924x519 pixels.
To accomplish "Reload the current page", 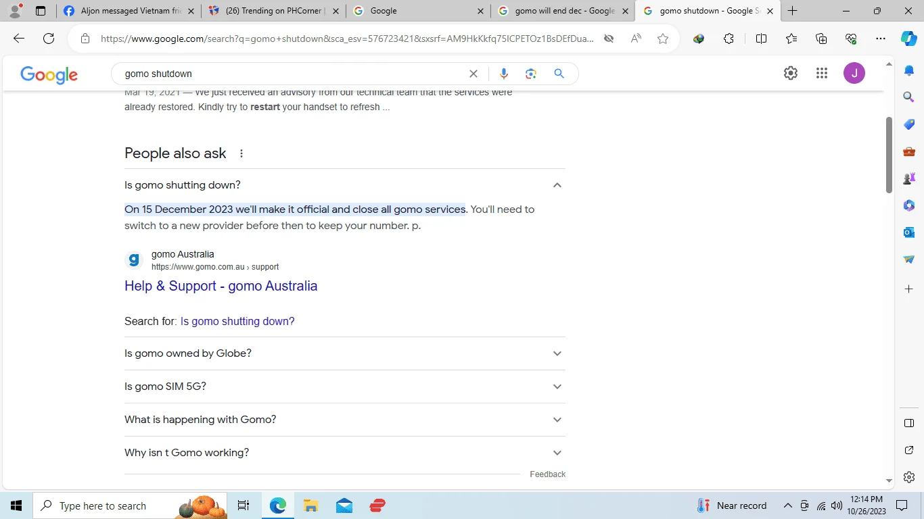I will 49,39.
